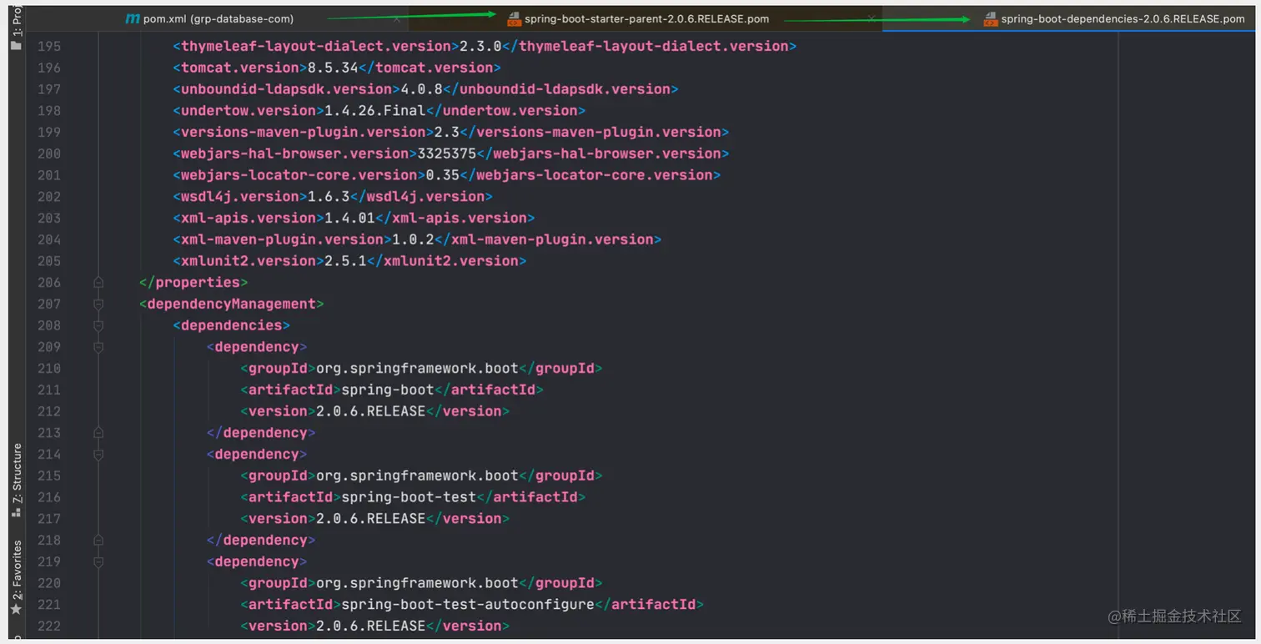The height and width of the screenshot is (644, 1261).
Task: Click wsdl4j.version value 1.6.3
Action: point(329,197)
